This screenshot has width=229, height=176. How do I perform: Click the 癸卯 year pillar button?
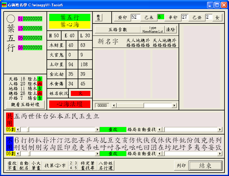(122, 17)
